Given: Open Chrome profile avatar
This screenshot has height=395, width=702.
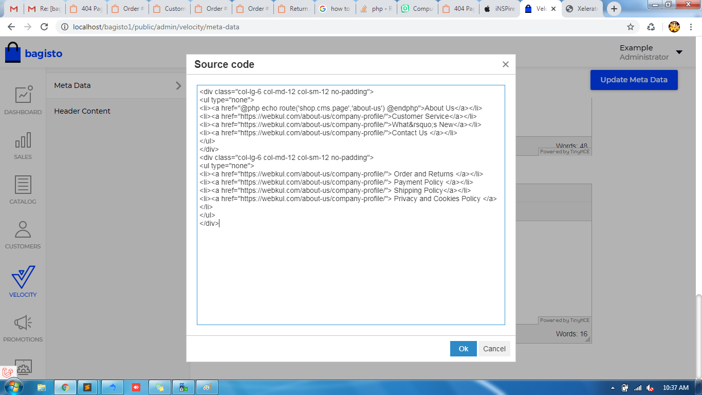Looking at the screenshot, I should coord(674,27).
